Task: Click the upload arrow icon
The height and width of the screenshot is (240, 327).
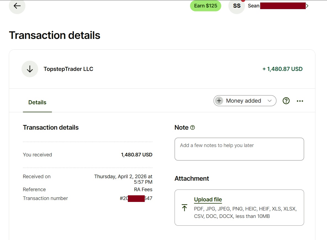Action: point(184,208)
